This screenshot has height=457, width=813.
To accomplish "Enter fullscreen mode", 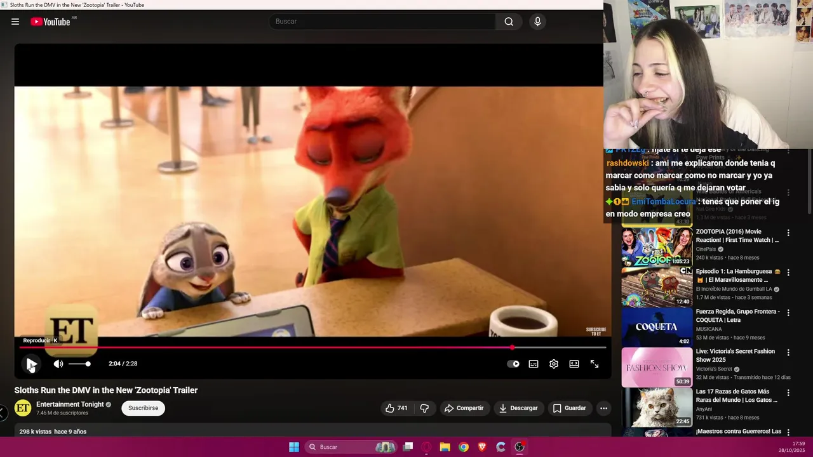I will pyautogui.click(x=595, y=364).
